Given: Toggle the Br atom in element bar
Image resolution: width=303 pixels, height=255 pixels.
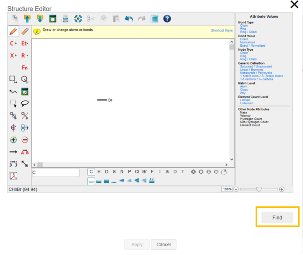Looking at the screenshot, I should click(144, 172).
